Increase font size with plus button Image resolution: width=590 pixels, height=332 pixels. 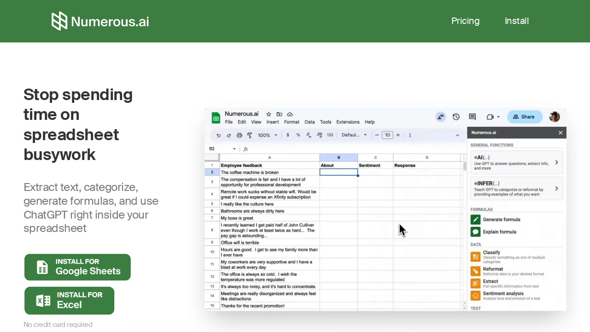click(398, 135)
